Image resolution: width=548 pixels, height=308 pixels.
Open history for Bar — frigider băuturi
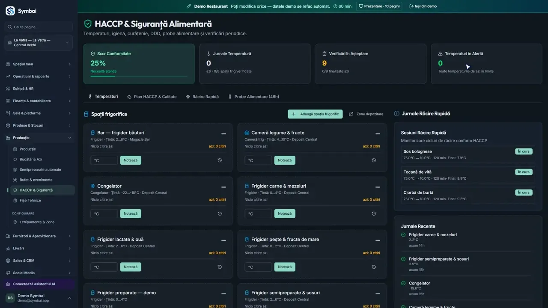click(220, 160)
